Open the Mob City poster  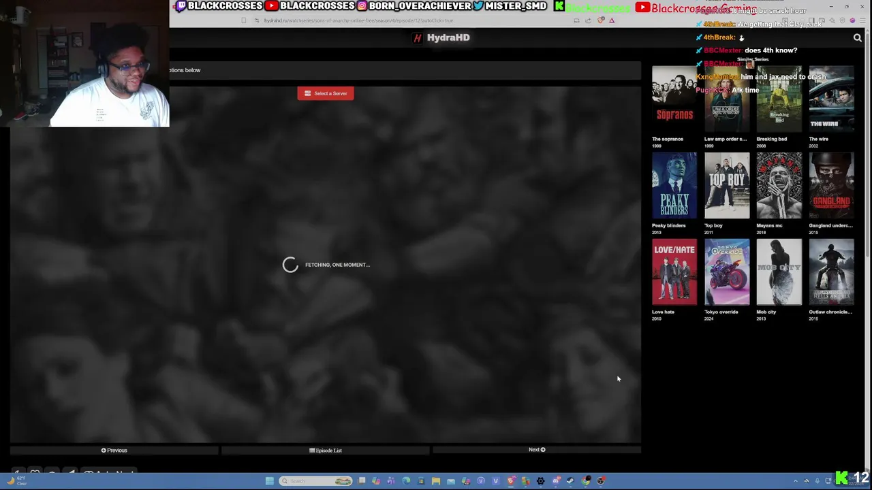point(779,272)
